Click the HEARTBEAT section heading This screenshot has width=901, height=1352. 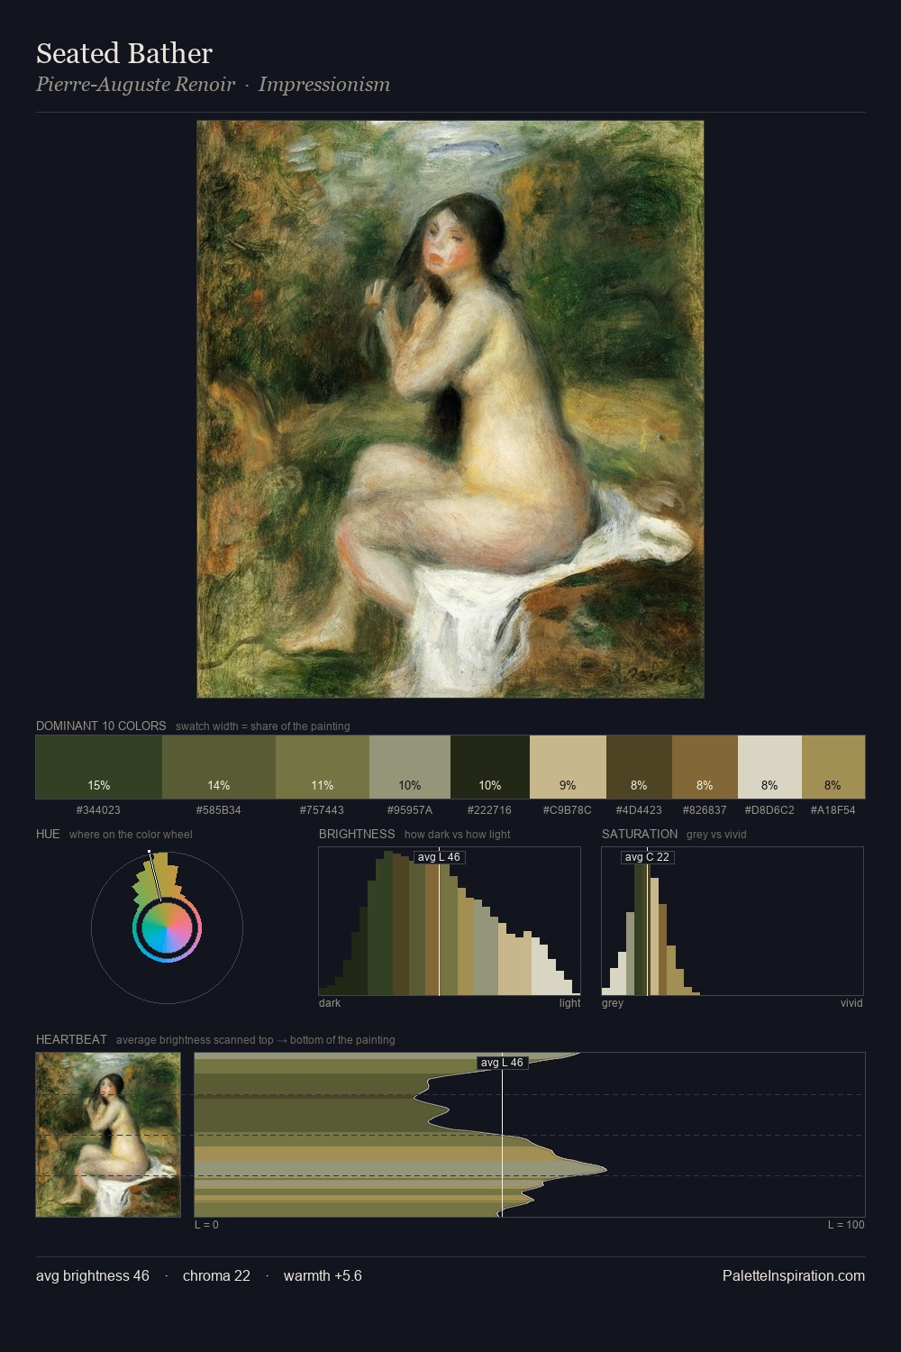[x=71, y=1039]
